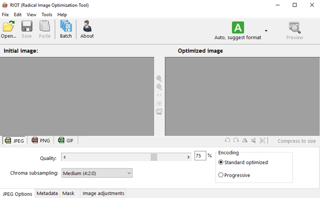The height and width of the screenshot is (198, 320).
Task: Switch to the PNG format tab
Action: 41,140
